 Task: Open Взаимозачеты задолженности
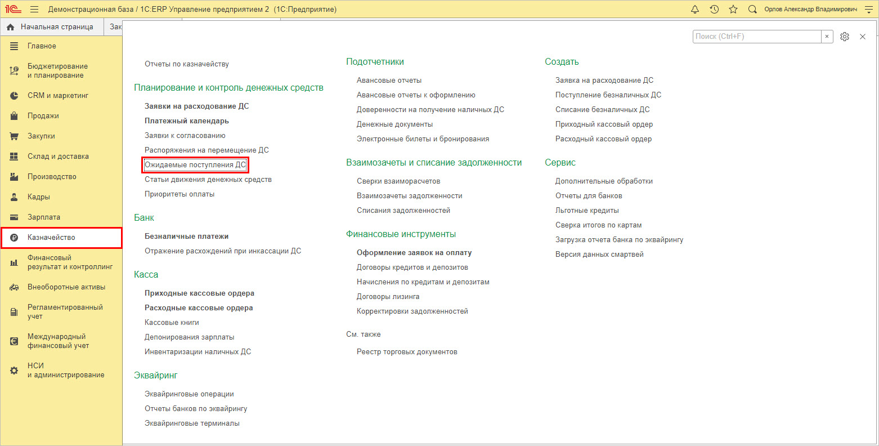point(410,195)
